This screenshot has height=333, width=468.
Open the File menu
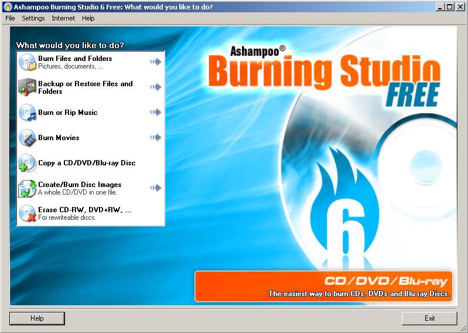10,18
